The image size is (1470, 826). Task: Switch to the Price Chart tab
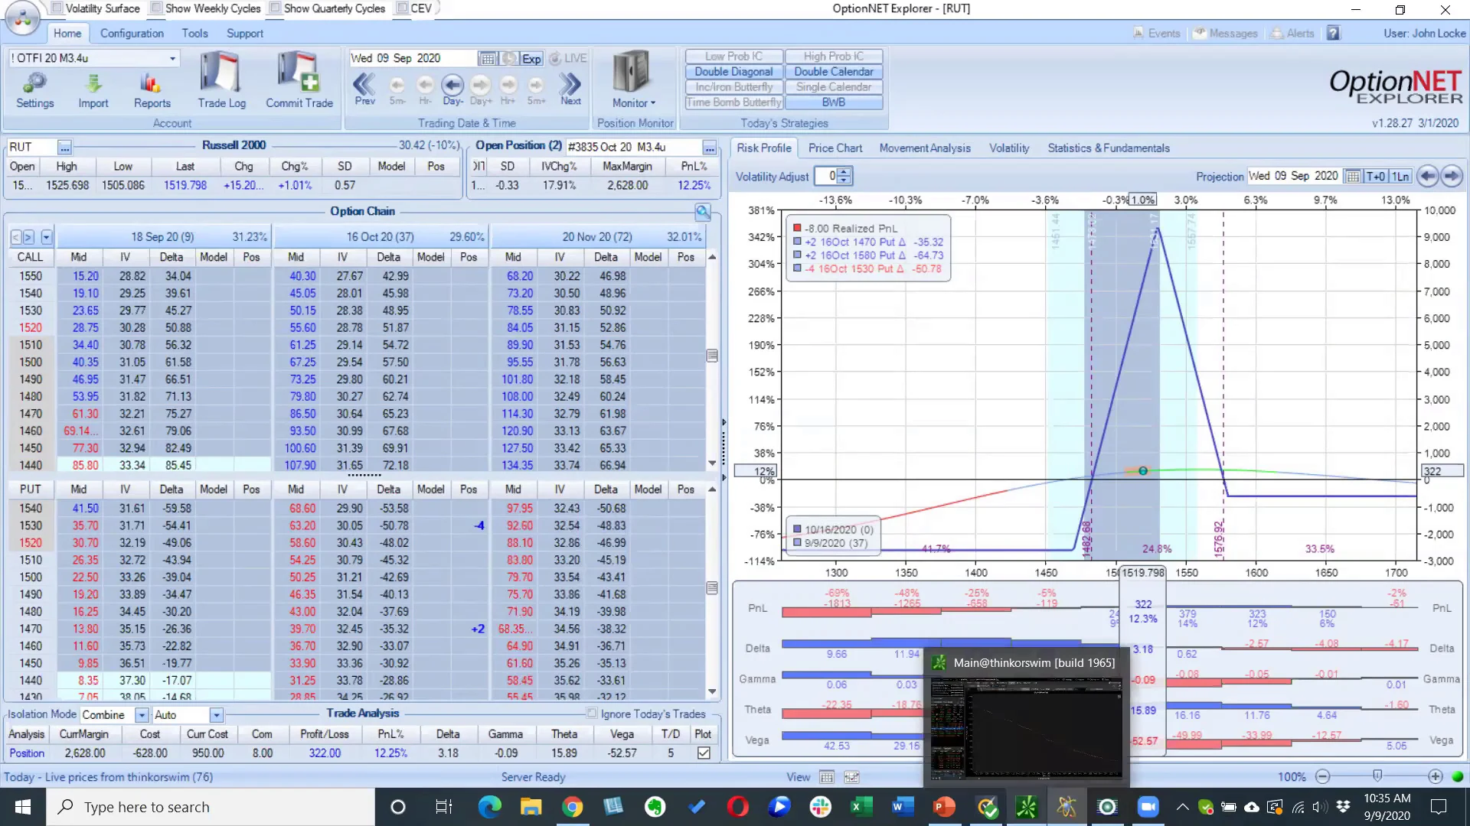[x=835, y=148]
